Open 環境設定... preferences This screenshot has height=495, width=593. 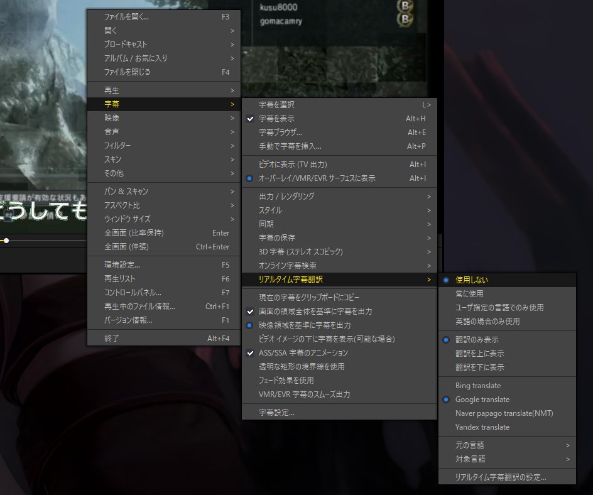click(164, 265)
